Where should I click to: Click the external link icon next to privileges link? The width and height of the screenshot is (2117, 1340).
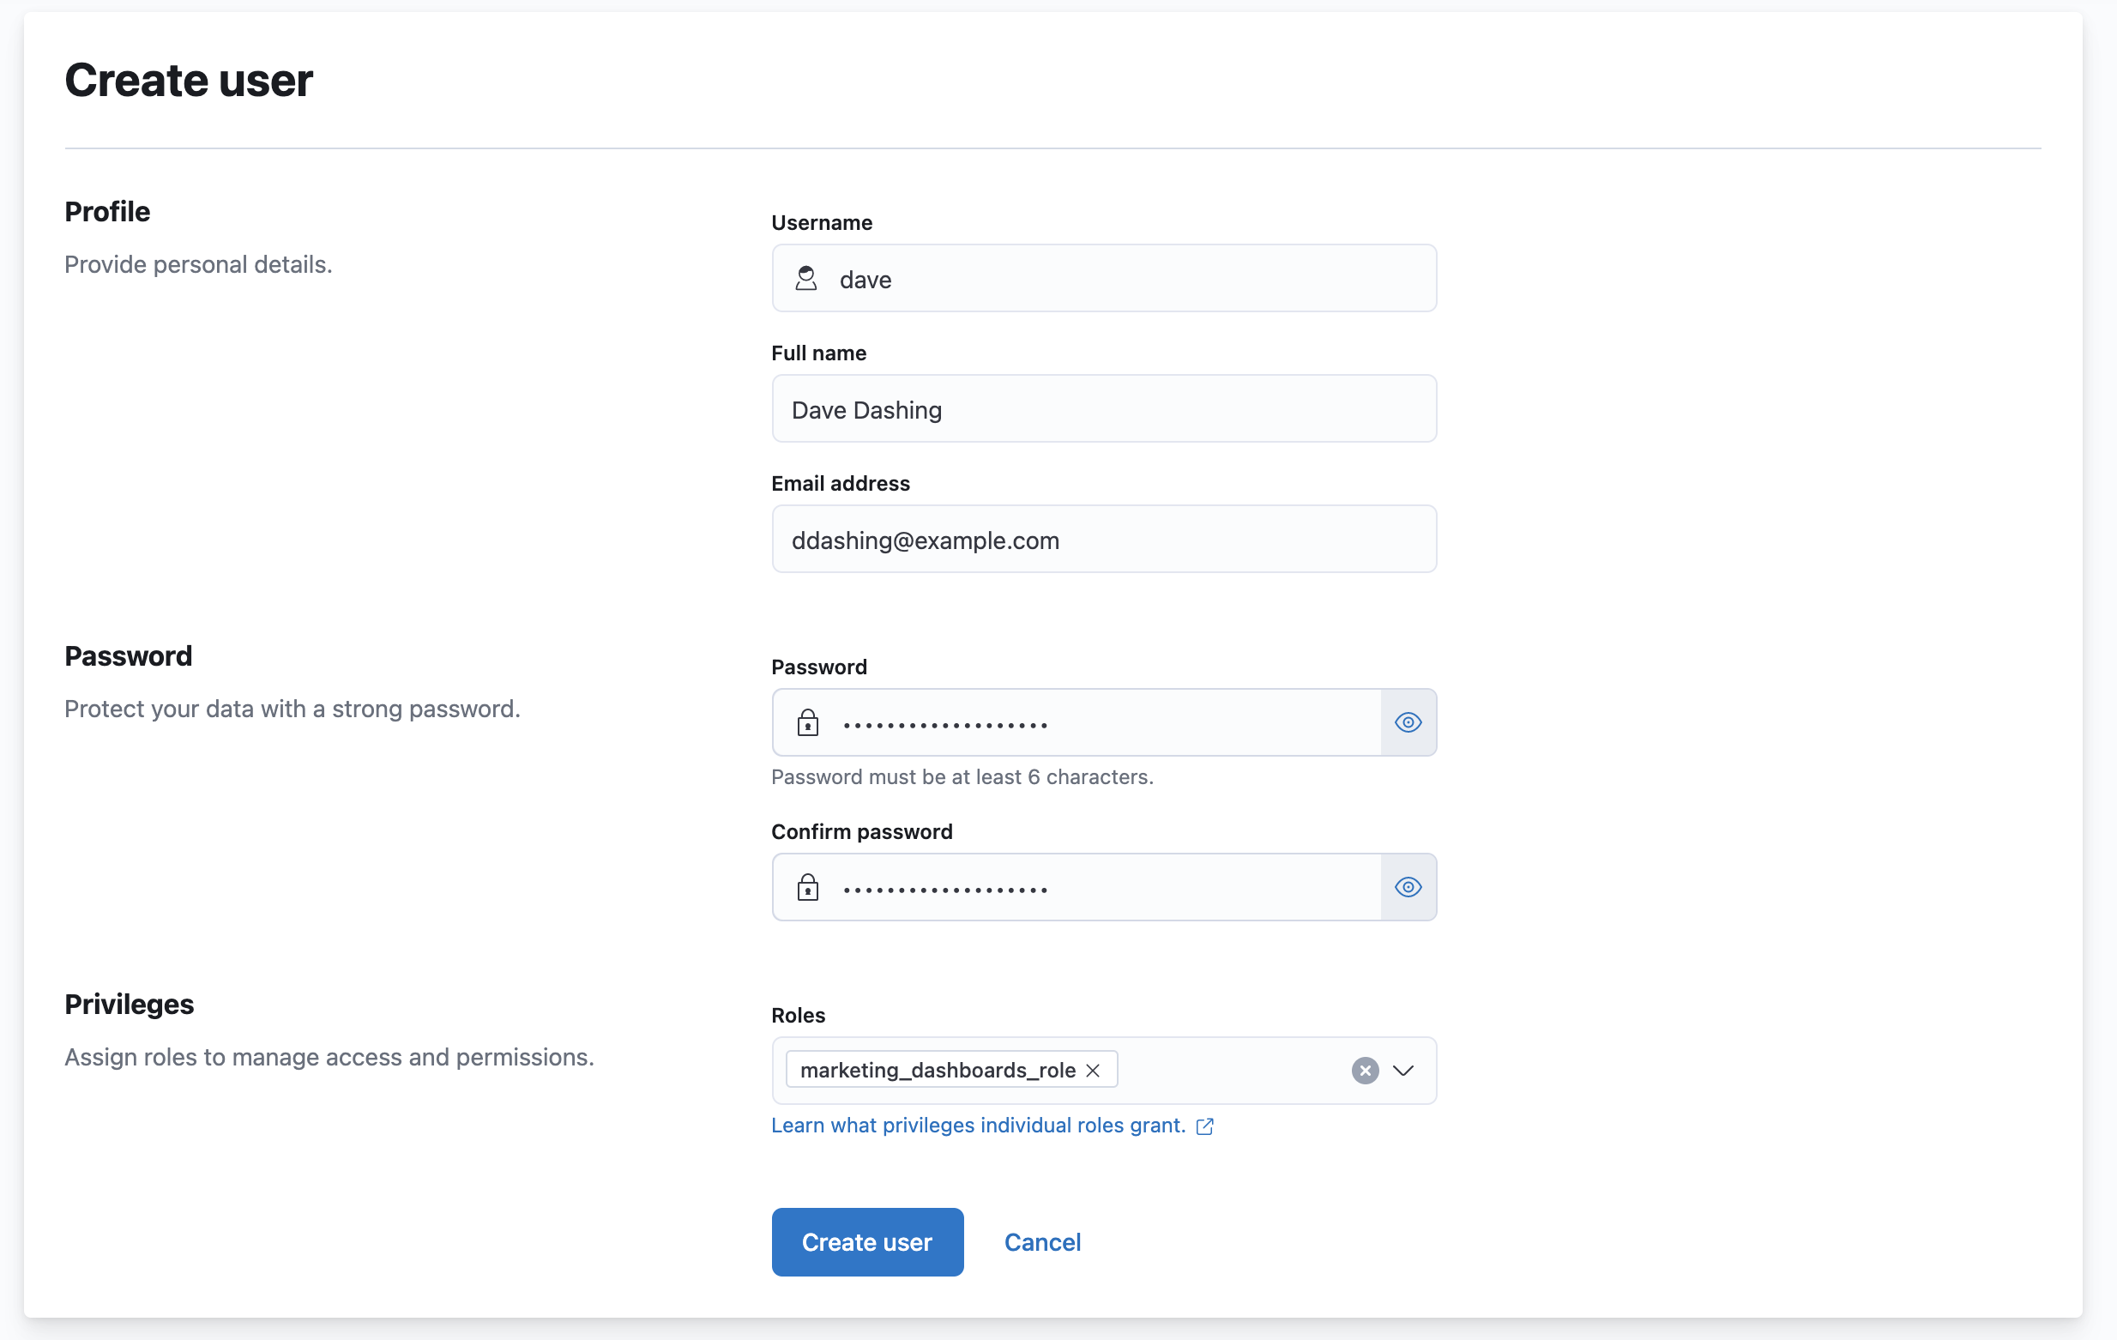point(1203,1126)
